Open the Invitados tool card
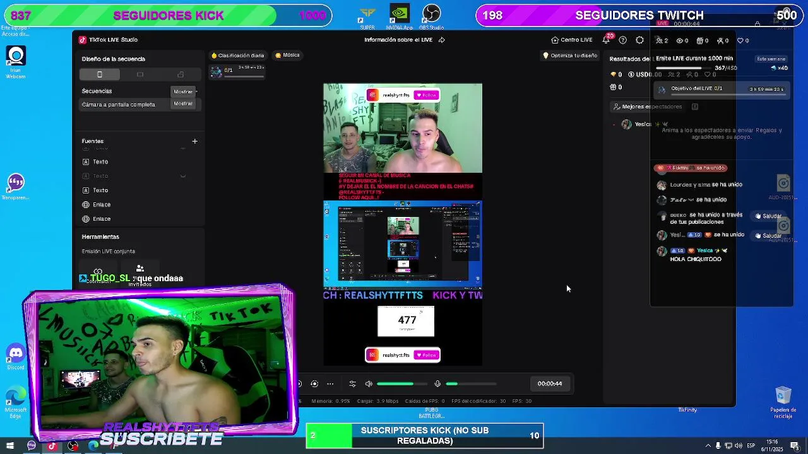 140,276
